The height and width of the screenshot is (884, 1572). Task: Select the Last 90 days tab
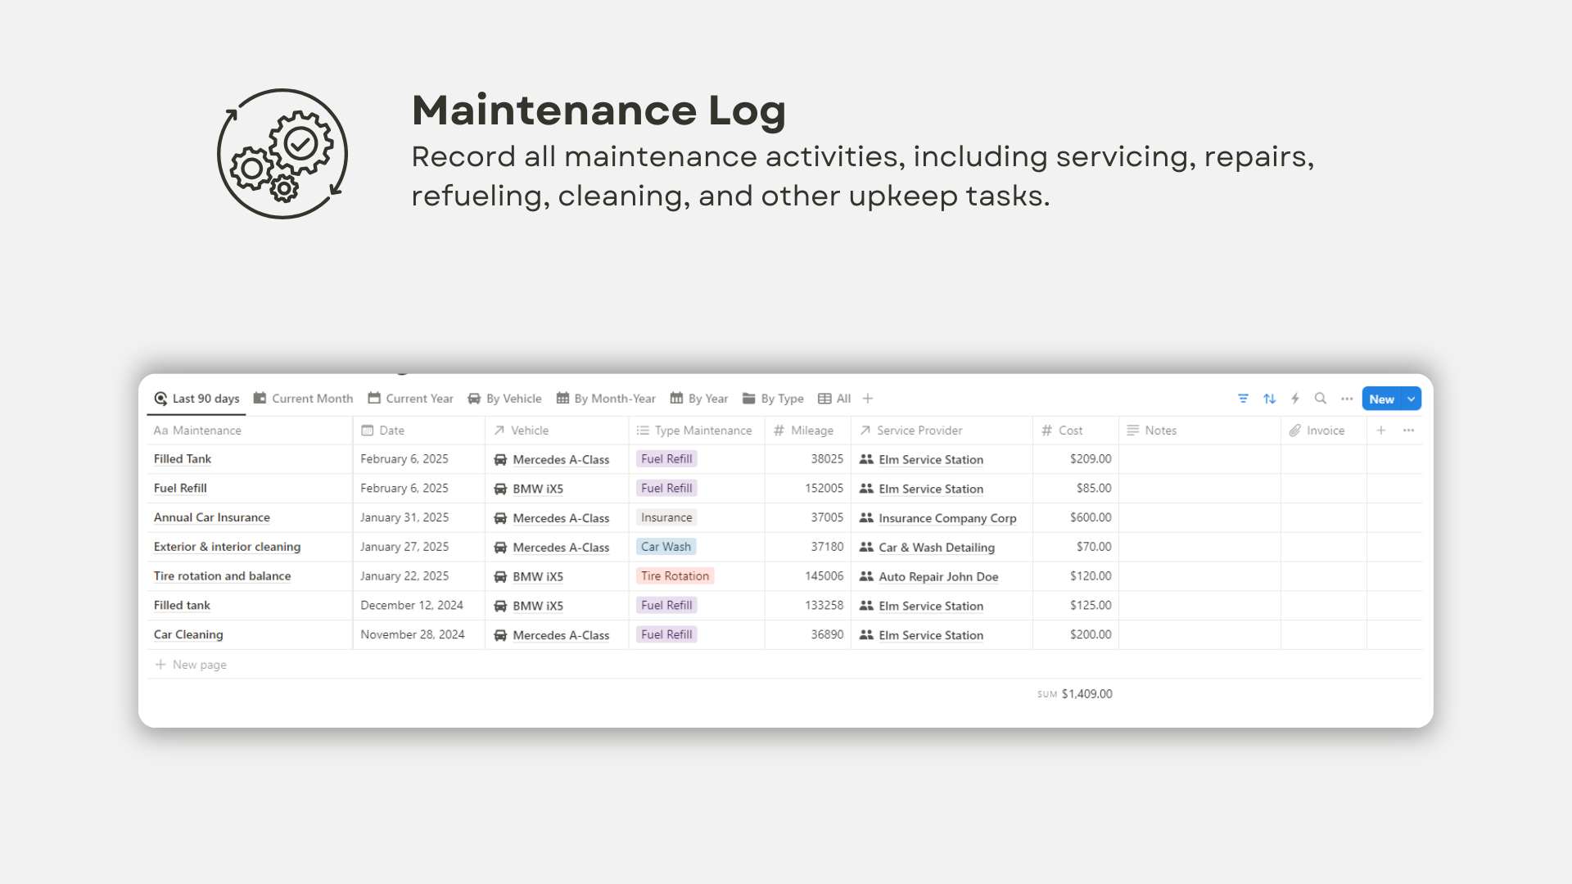coord(196,399)
